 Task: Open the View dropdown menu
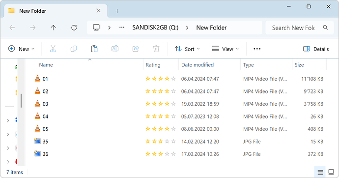coord(226,49)
